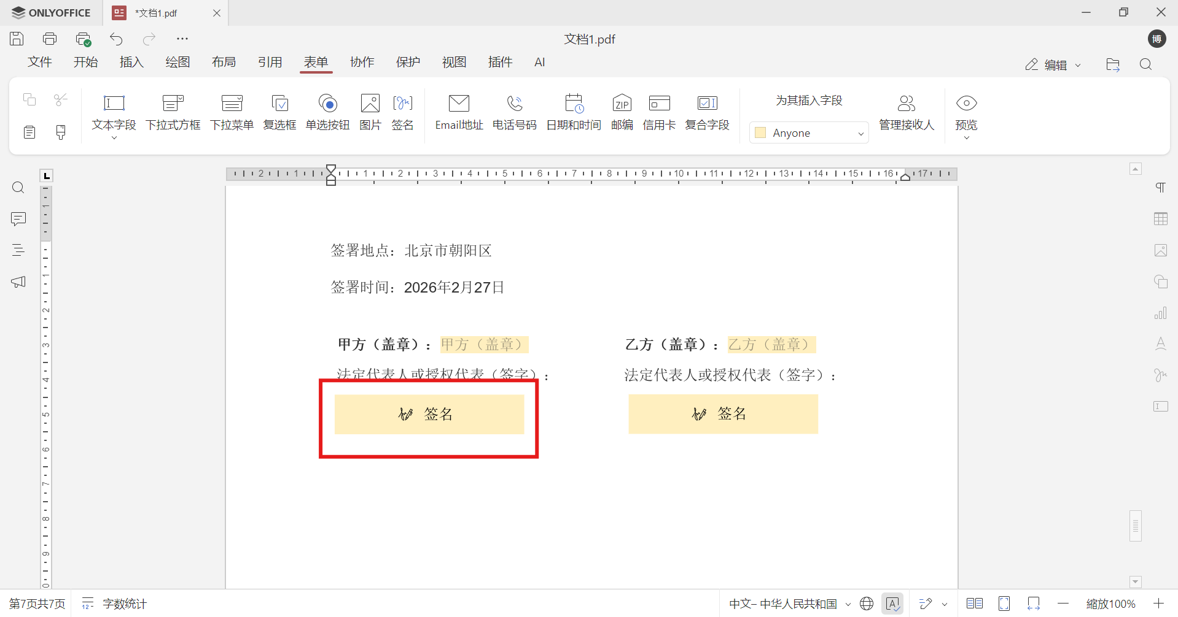
Task: Open the search panel in left sidebar
Action: [x=18, y=187]
